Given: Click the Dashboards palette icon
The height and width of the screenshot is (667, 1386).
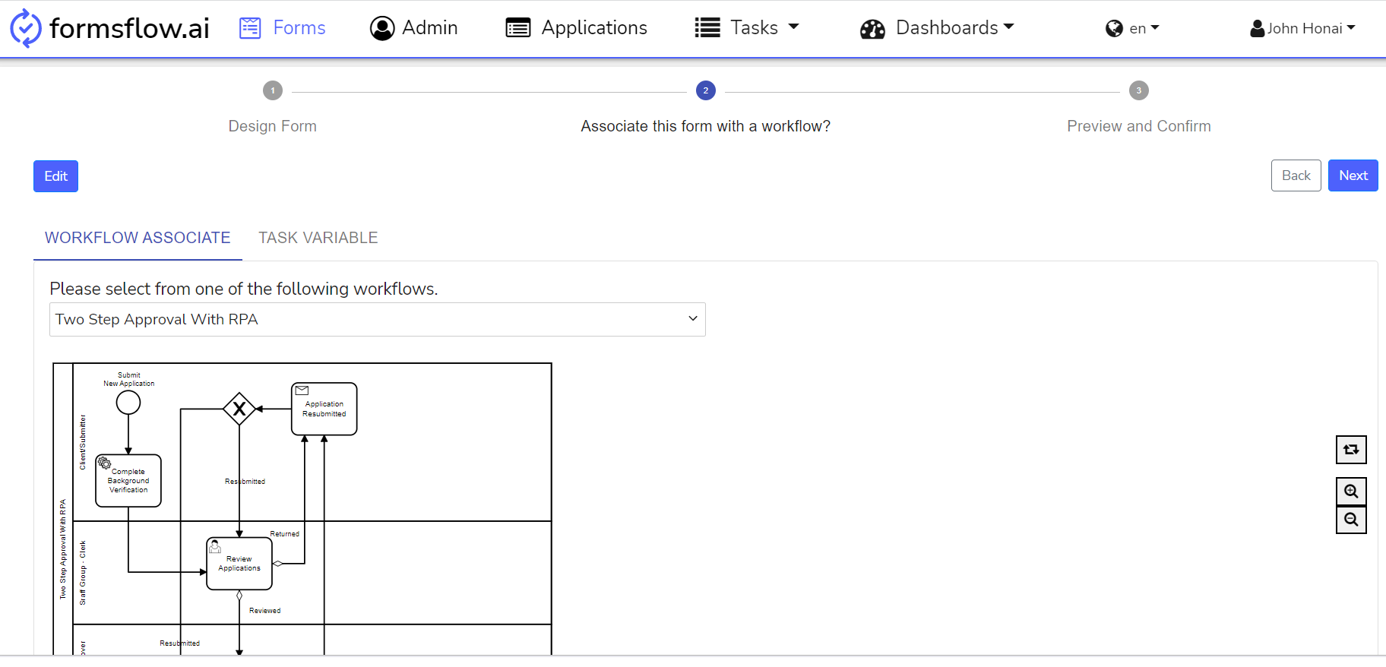Looking at the screenshot, I should pyautogui.click(x=872, y=29).
